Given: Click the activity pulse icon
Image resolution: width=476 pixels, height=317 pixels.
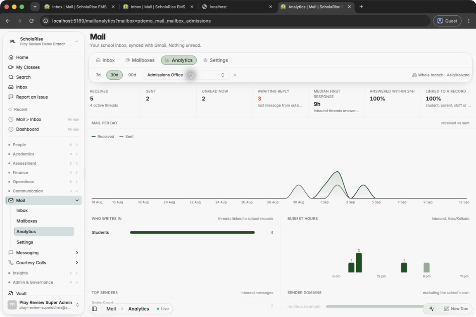Looking at the screenshot, I should click(432, 309).
